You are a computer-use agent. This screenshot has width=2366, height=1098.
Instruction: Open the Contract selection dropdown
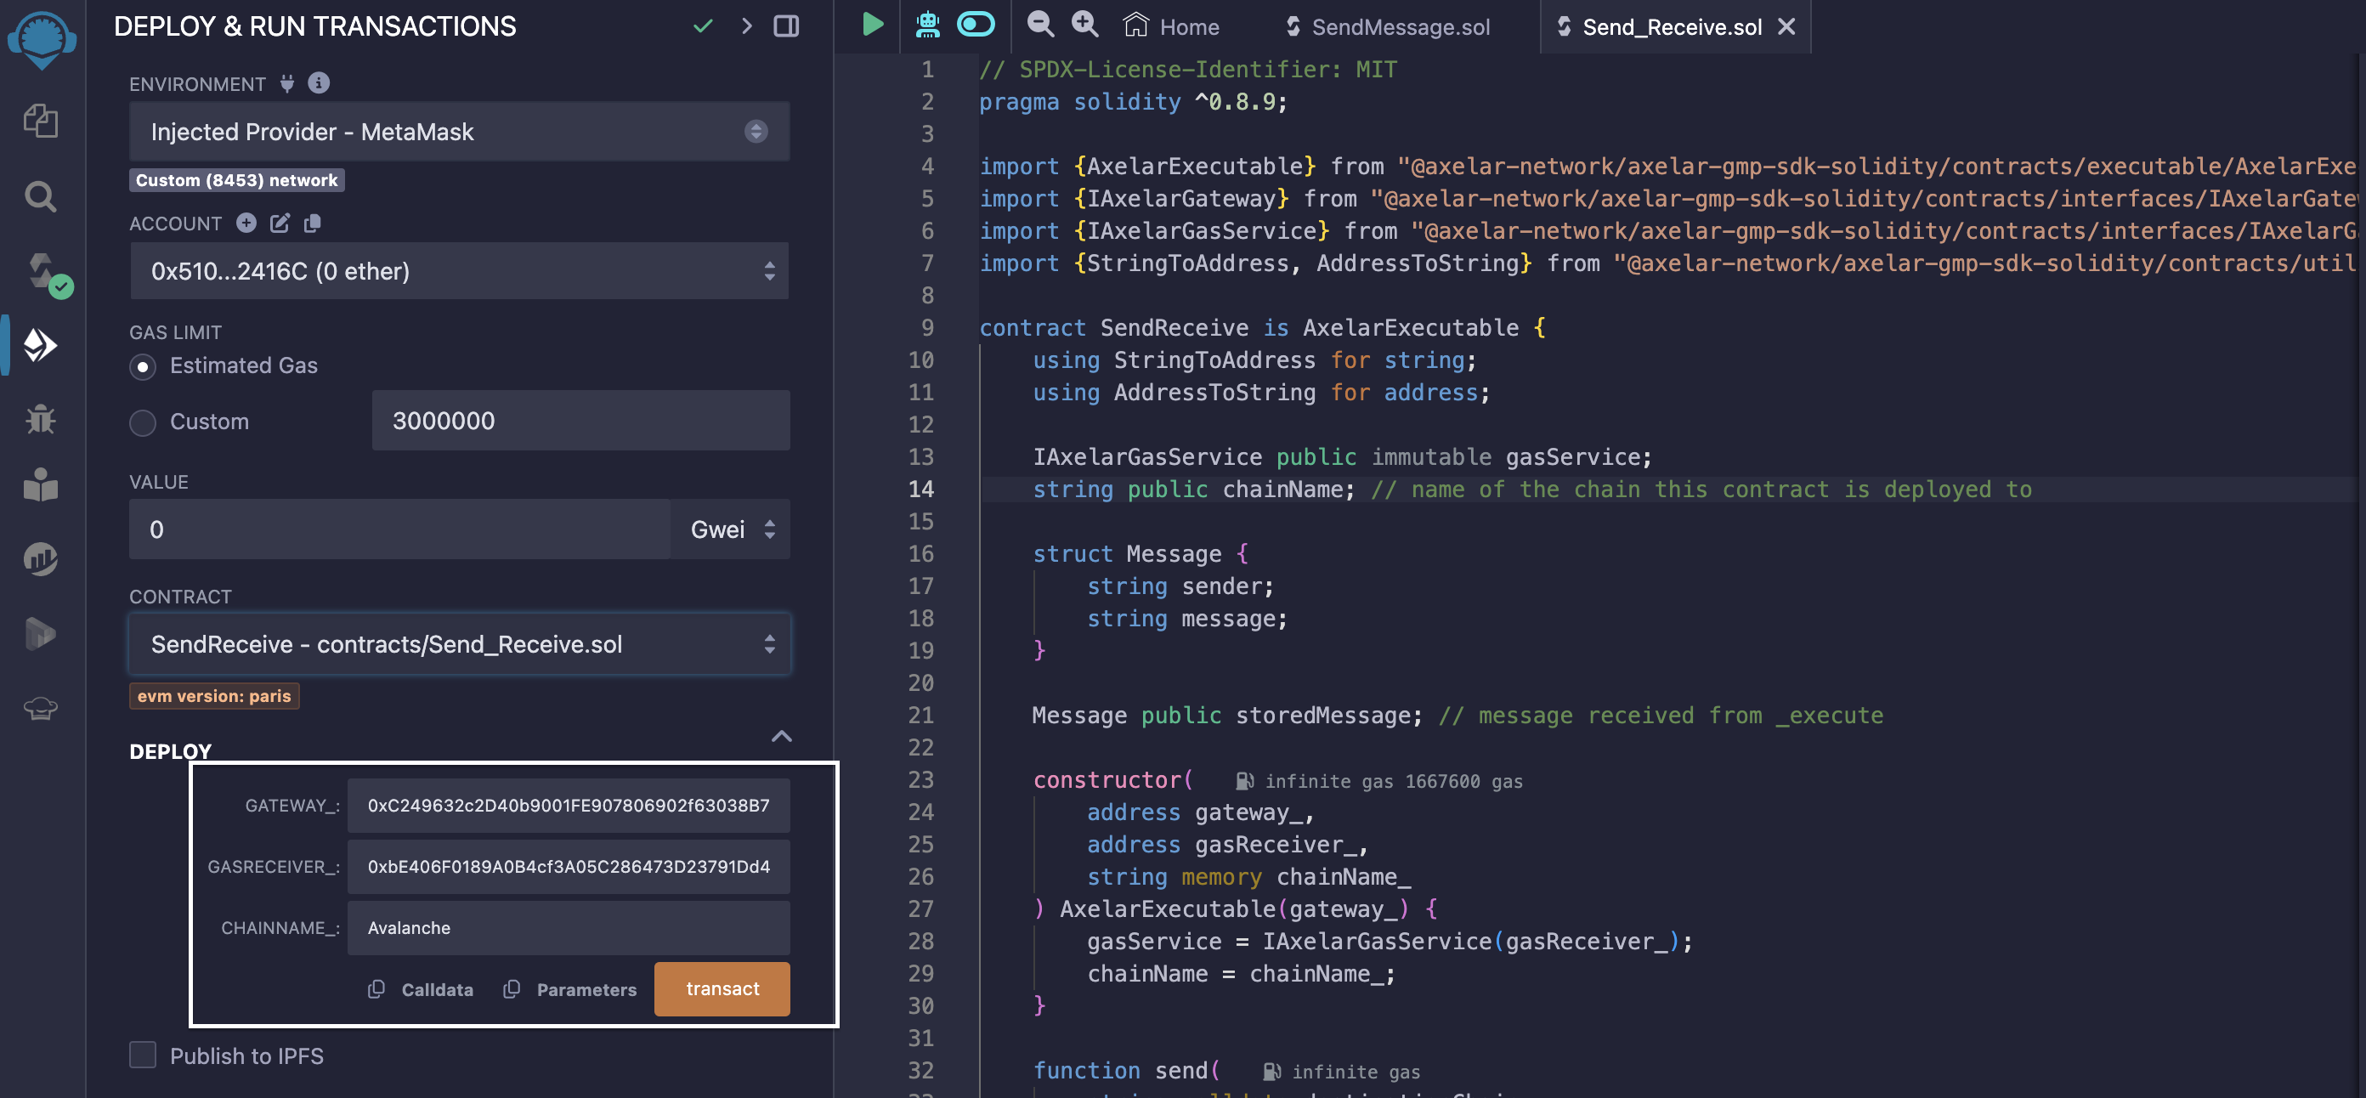[x=459, y=644]
